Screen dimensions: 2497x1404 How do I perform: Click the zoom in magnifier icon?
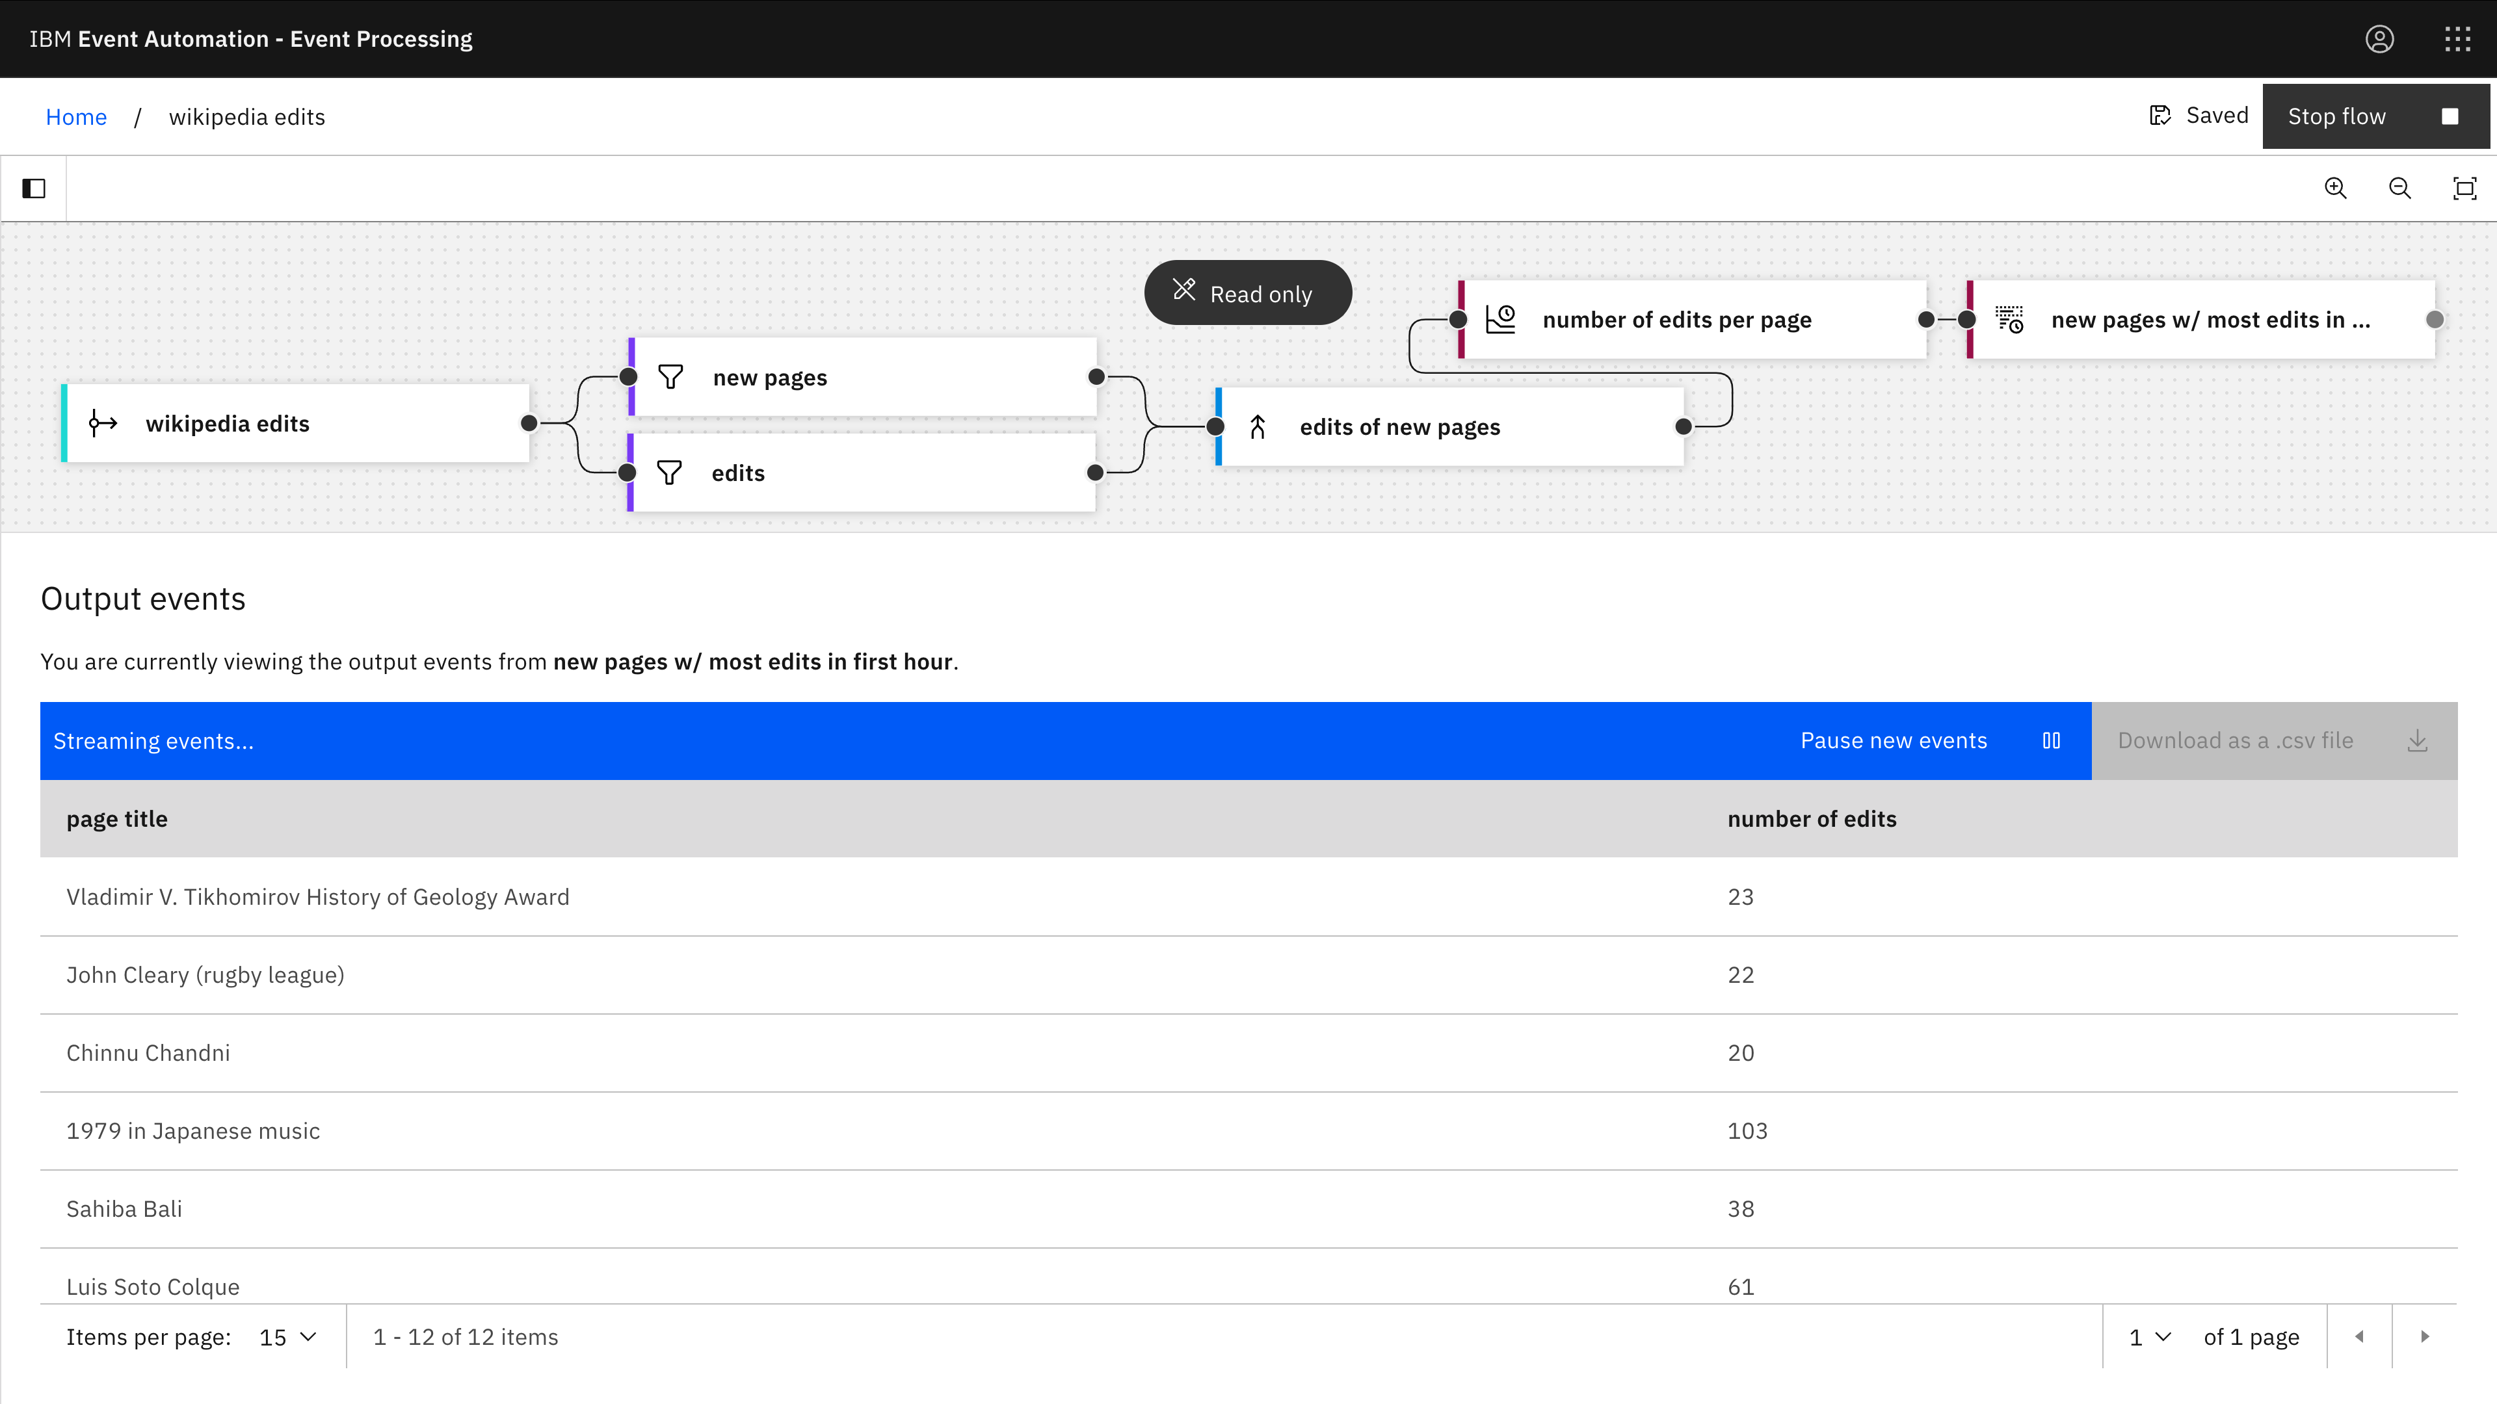coord(2335,188)
